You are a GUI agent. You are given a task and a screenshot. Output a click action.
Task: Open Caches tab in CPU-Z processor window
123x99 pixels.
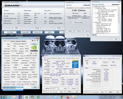(x=49, y=58)
